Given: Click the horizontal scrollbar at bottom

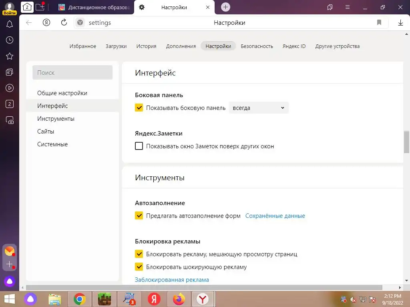Looking at the screenshot, I should [204, 287].
